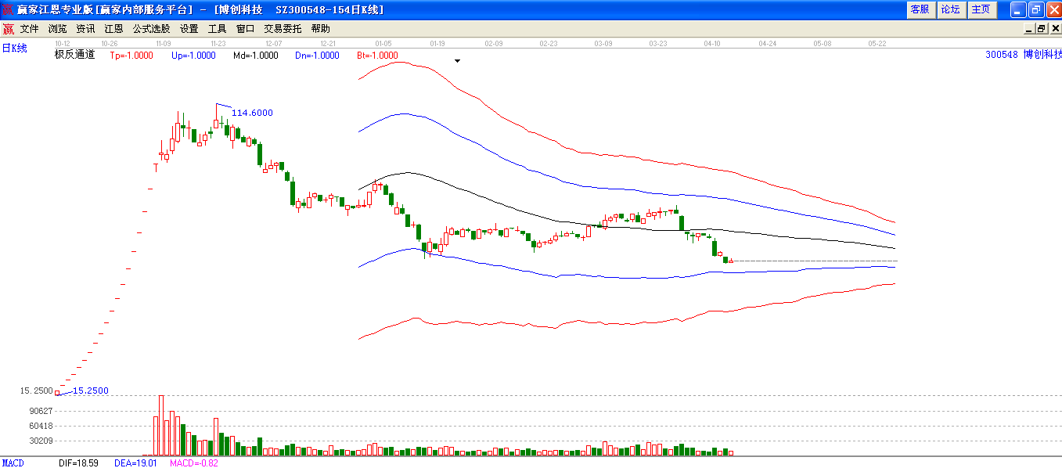Open the 江恩 menu
The height and width of the screenshot is (468, 1062).
coord(113,29)
